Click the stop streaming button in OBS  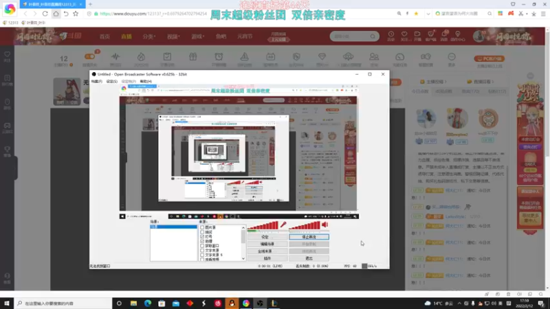[x=309, y=237]
